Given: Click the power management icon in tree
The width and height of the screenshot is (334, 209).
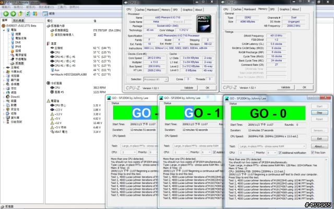Looking at the screenshot, I should click(13, 55).
